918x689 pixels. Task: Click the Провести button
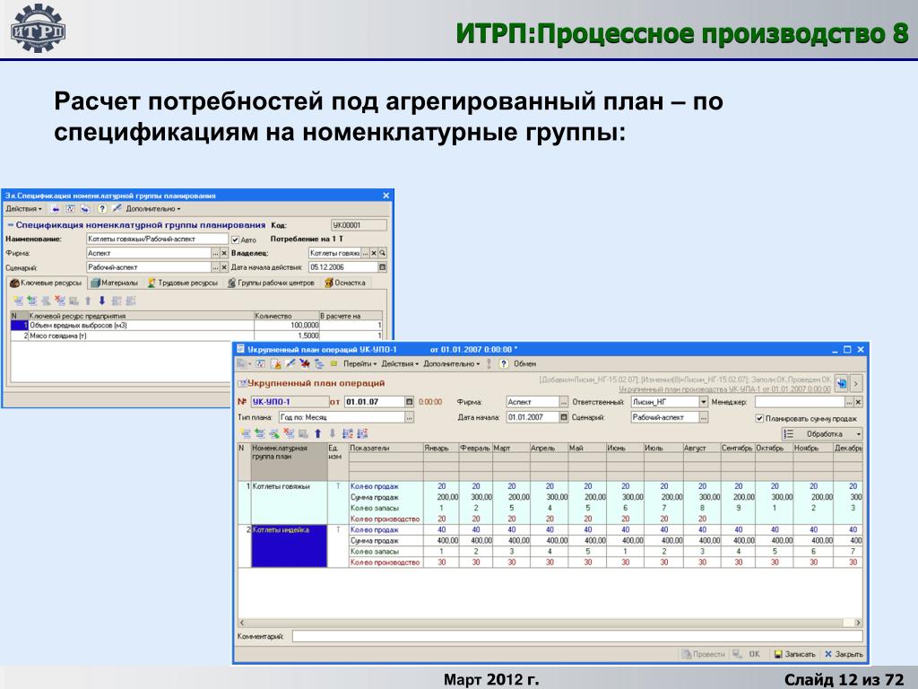click(704, 654)
